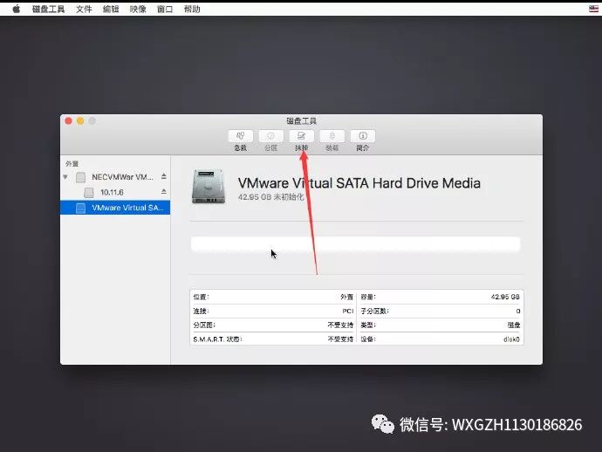Click the 42.95 GB 未初始化 subtitle
The image size is (602, 452).
click(x=270, y=197)
